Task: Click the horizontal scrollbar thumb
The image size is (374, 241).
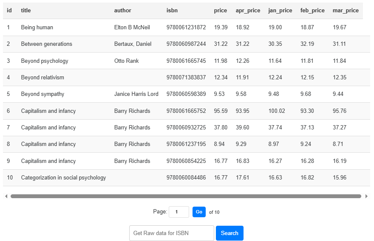Action: point(186,196)
